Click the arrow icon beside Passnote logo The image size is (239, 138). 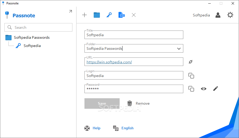coord(70,11)
